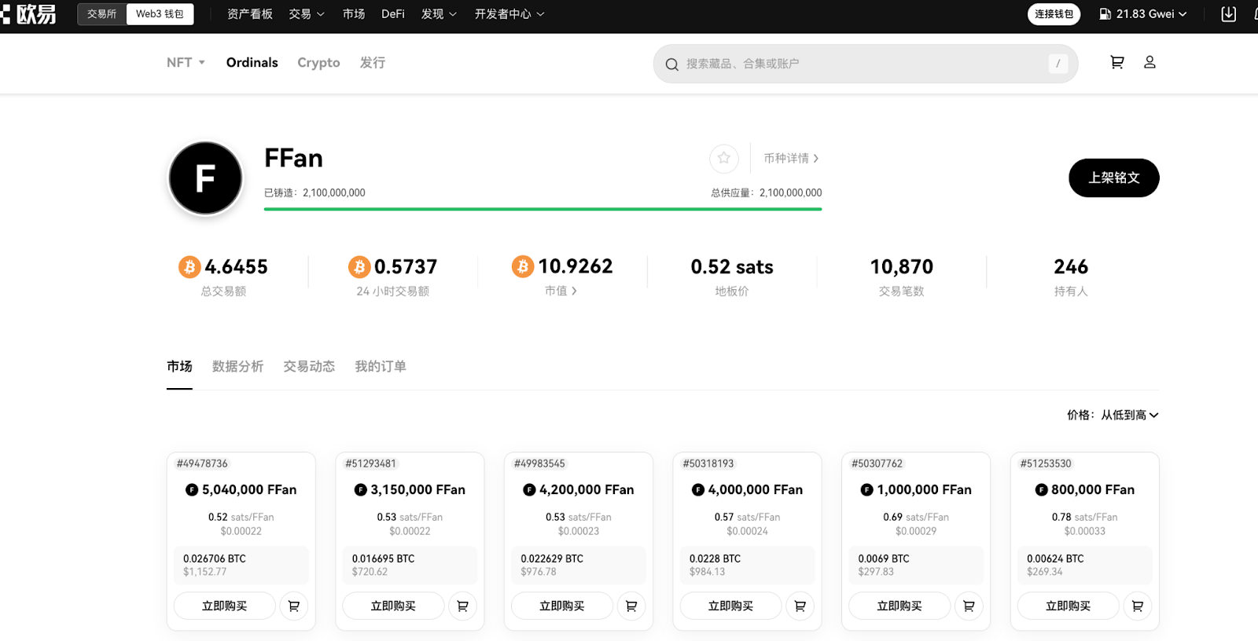Click 连接钱包 connect wallet button
Viewport: 1258px width, 641px height.
[x=1054, y=14]
